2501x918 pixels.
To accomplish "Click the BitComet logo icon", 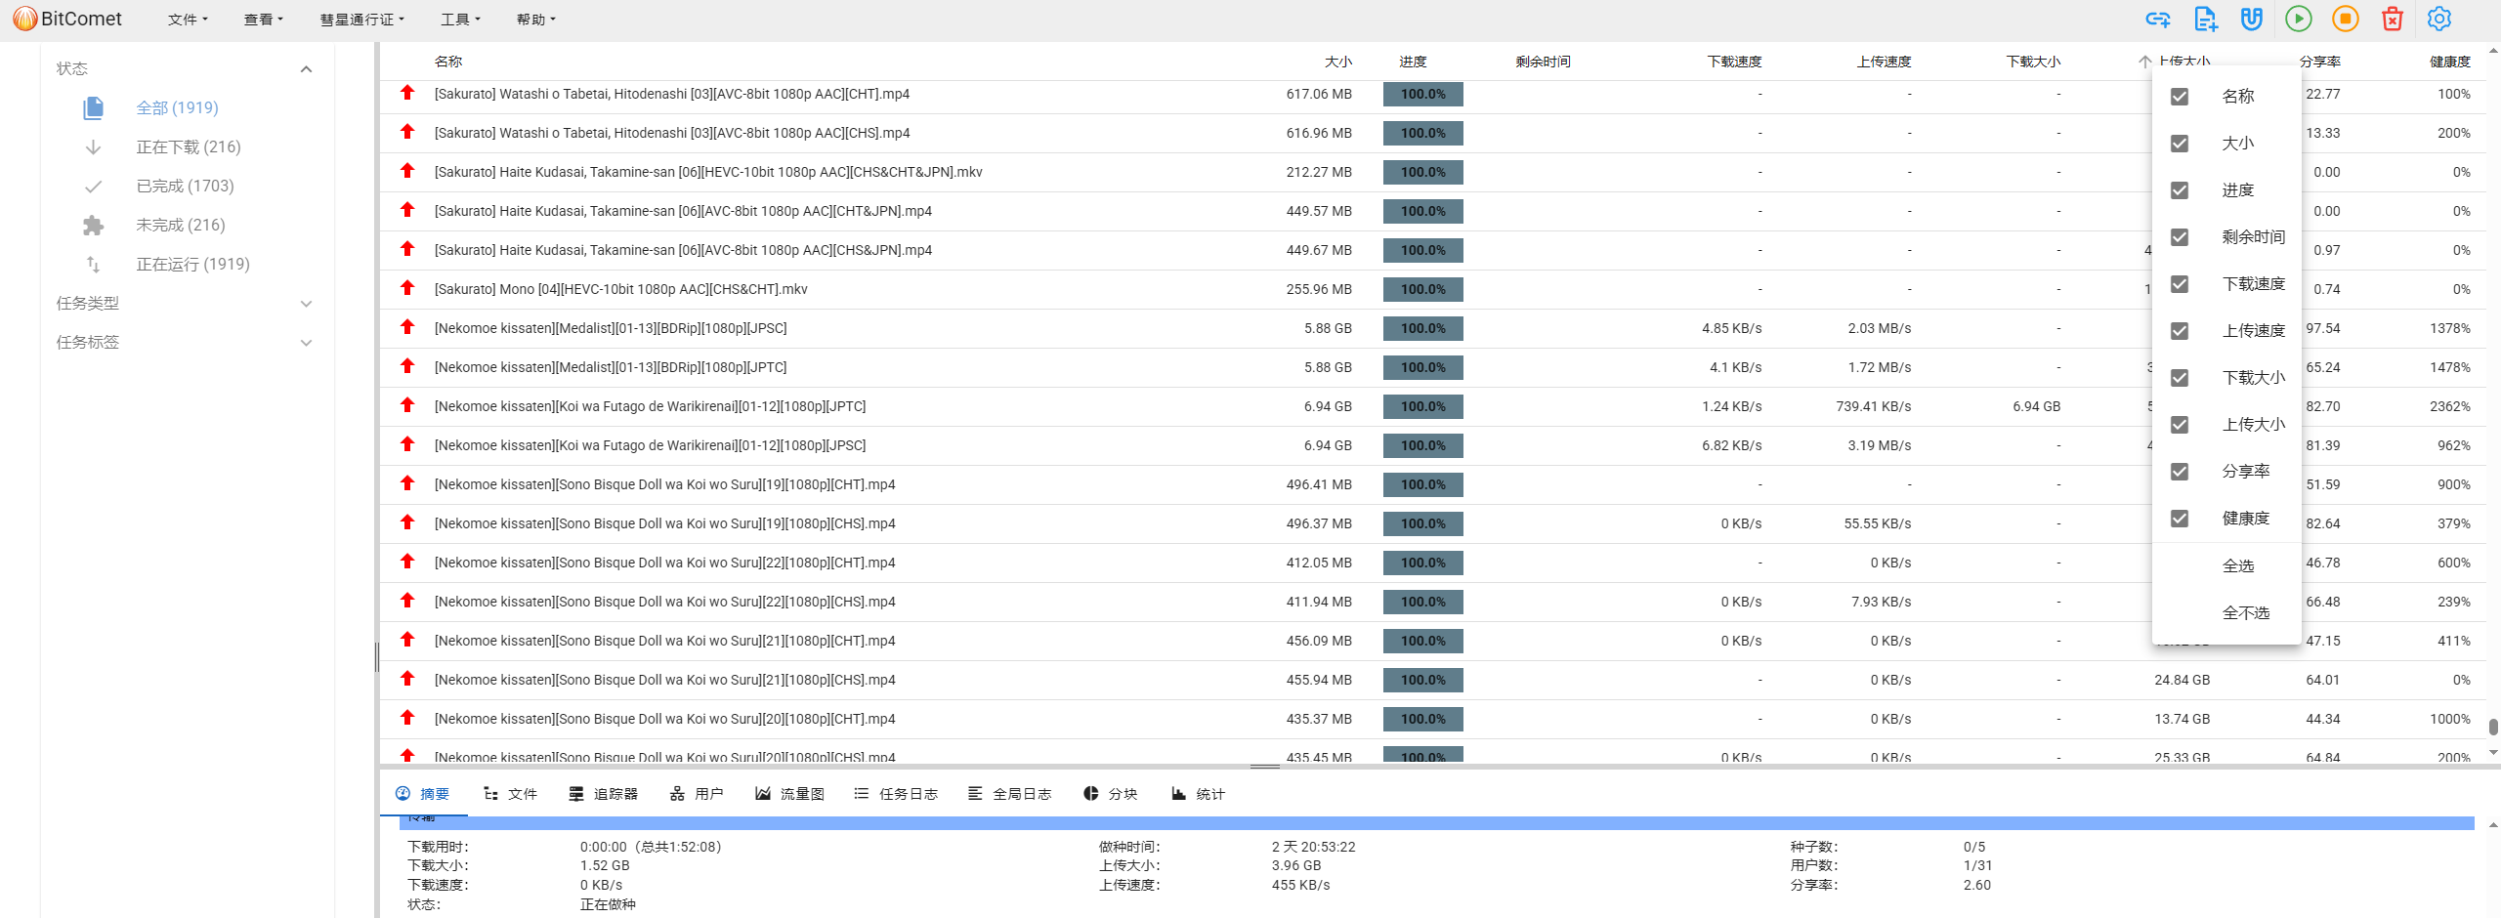I will pyautogui.click(x=24, y=19).
